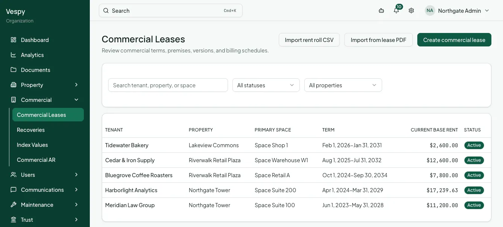Open Meridian Law Group lease row
This screenshot has height=227, width=503.
click(296, 205)
